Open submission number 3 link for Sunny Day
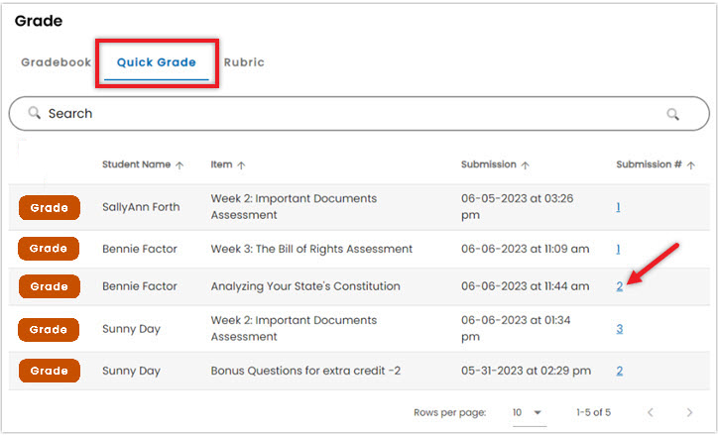718x435 pixels. [x=619, y=328]
